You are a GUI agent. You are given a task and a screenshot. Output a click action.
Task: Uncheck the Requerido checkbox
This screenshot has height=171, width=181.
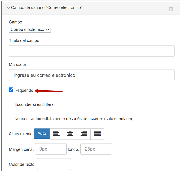click(x=11, y=90)
